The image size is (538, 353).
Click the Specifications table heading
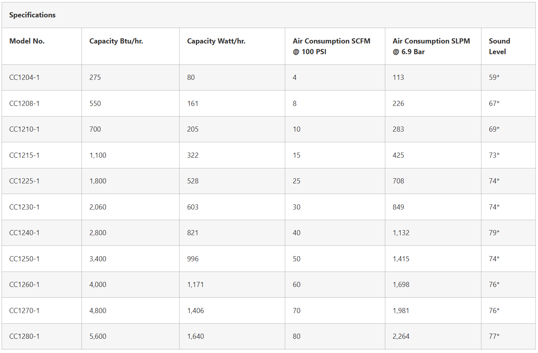pyautogui.click(x=32, y=15)
